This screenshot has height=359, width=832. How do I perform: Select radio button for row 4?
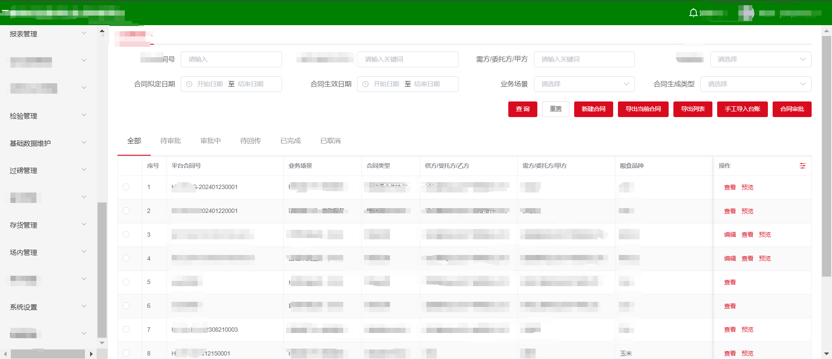(x=126, y=258)
